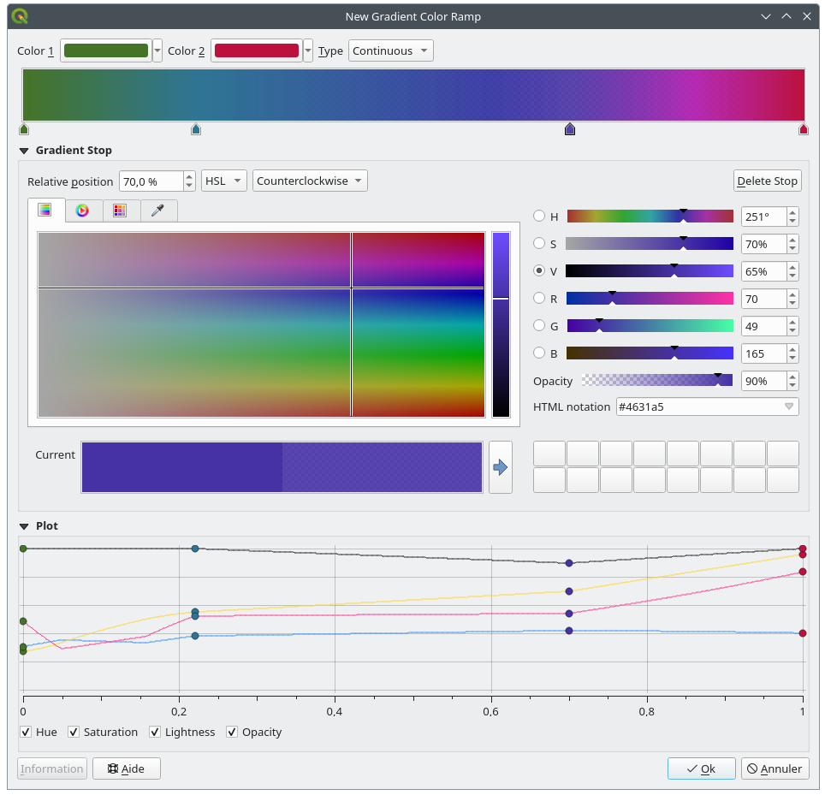This screenshot has width=825, height=801.
Task: Switch to the color wheel picker tab
Action: tap(83, 211)
